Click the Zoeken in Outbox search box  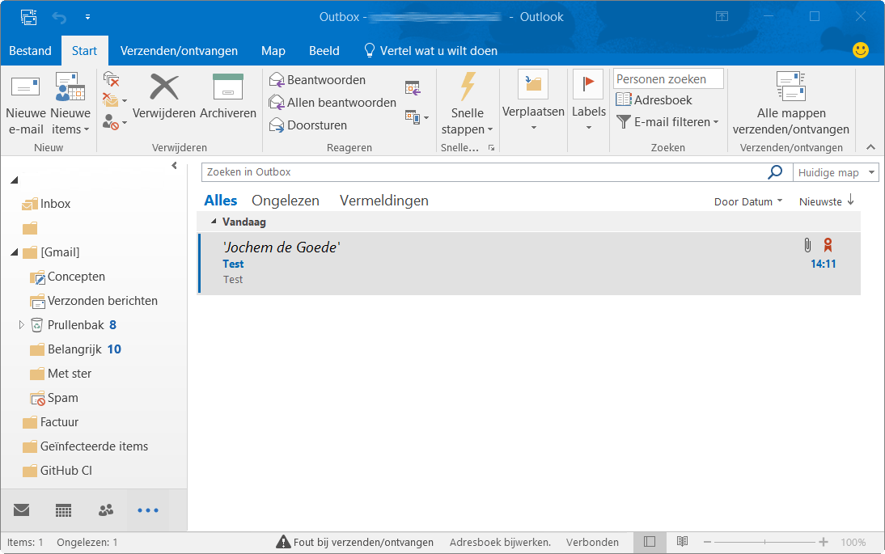[483, 172]
